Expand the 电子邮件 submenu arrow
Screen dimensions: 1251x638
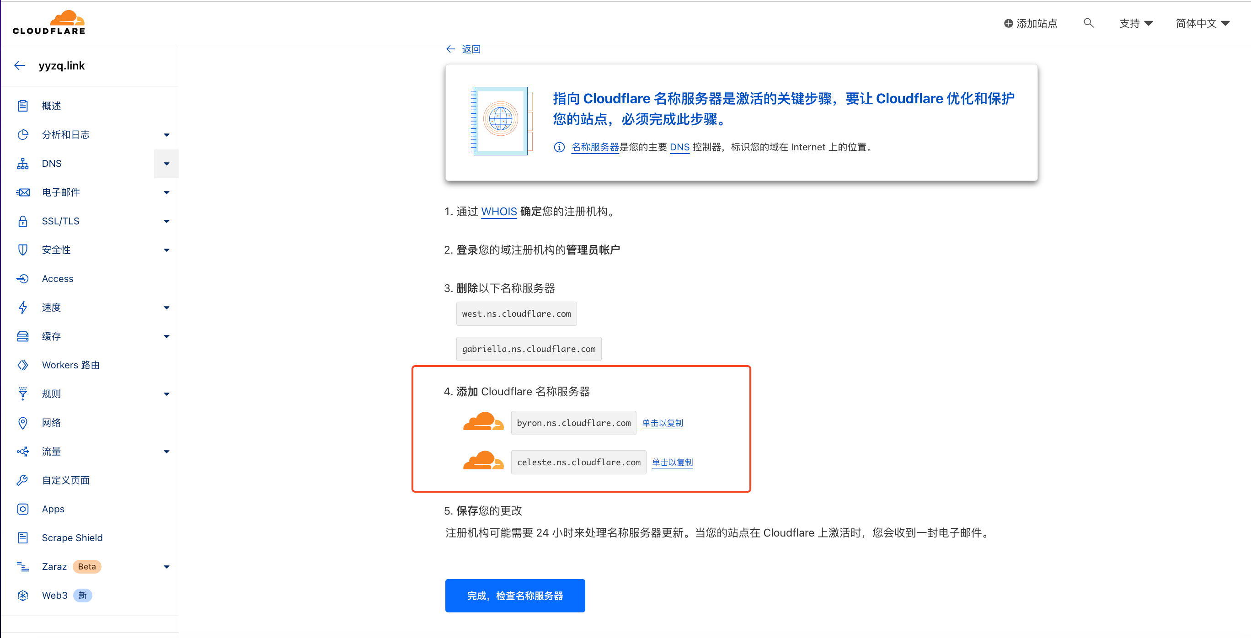click(166, 193)
